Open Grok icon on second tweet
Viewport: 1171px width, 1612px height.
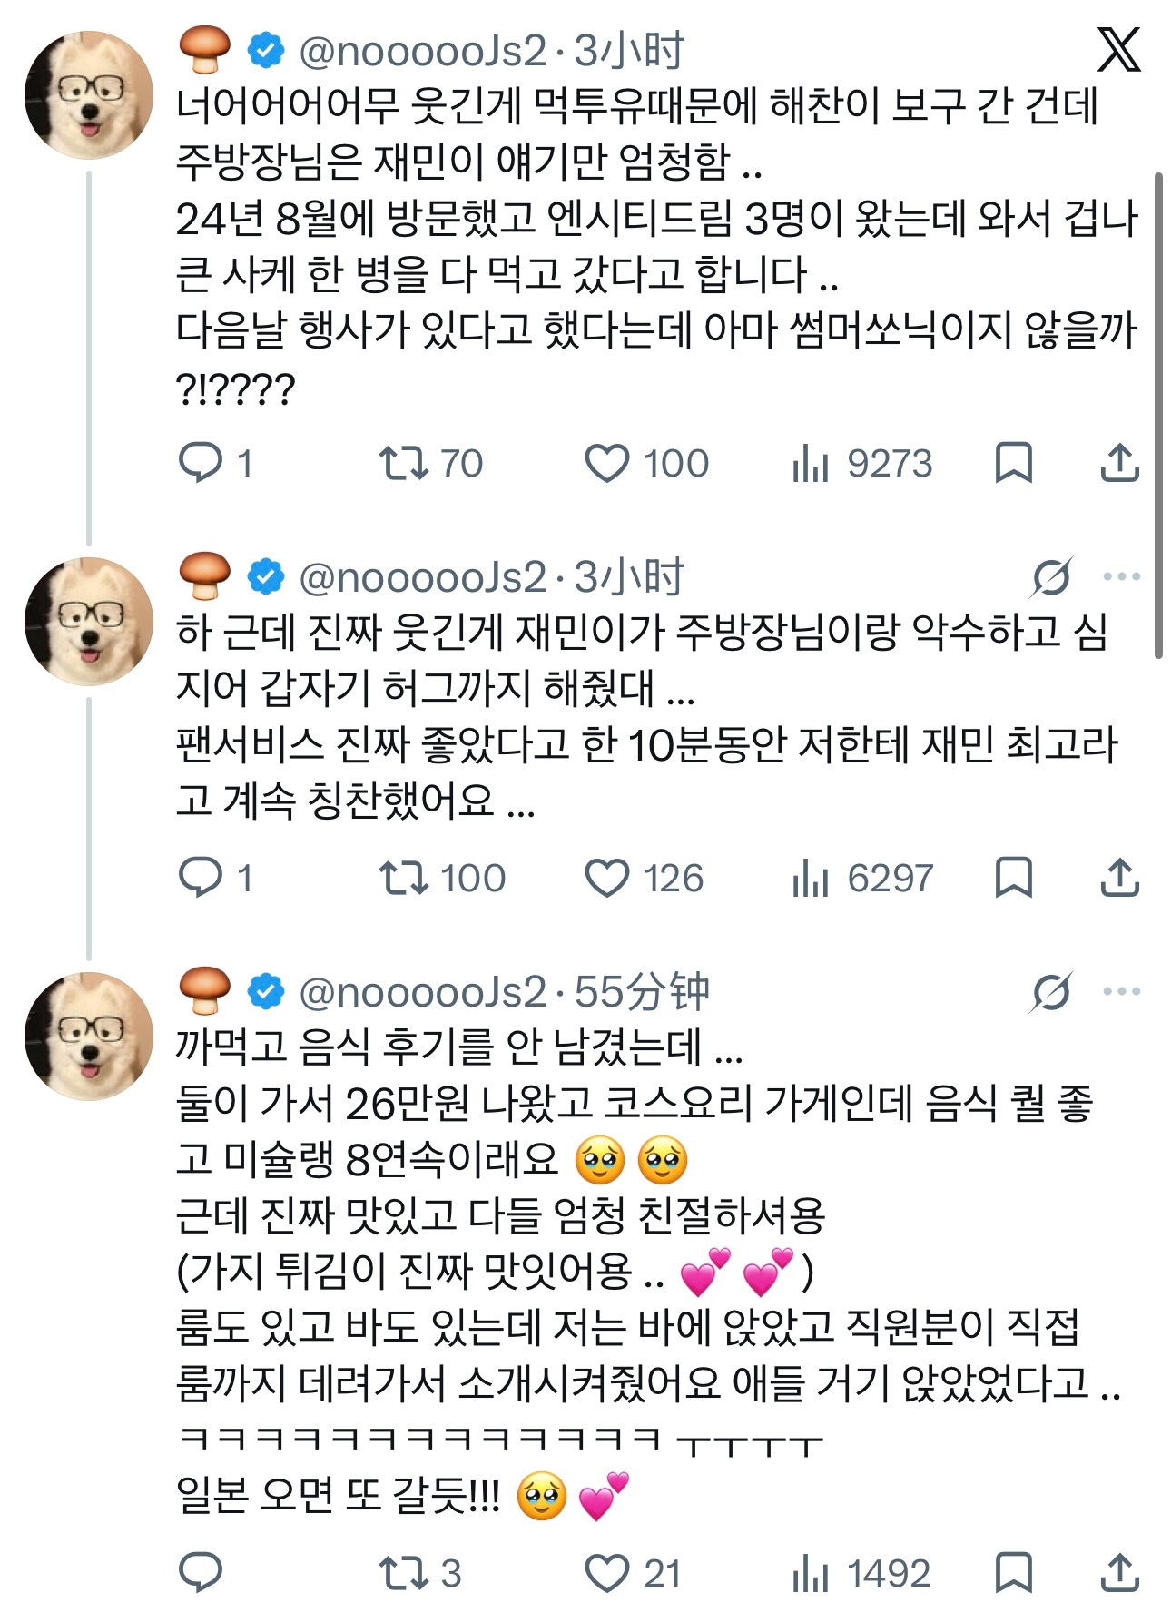tap(1052, 576)
